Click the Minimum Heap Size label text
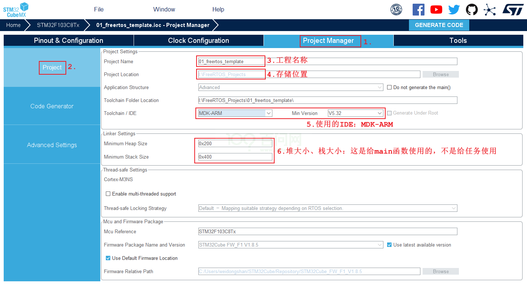 125,143
